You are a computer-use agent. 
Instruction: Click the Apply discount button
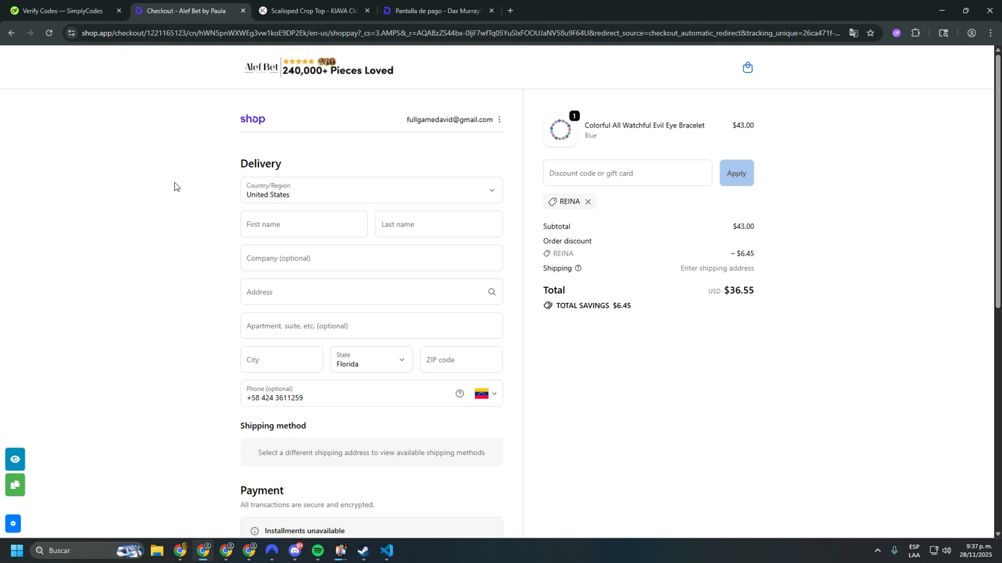[x=736, y=173]
